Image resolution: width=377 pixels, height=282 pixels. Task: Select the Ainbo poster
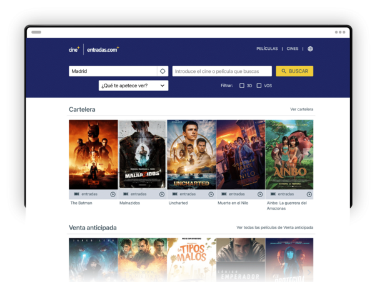pyautogui.click(x=289, y=155)
